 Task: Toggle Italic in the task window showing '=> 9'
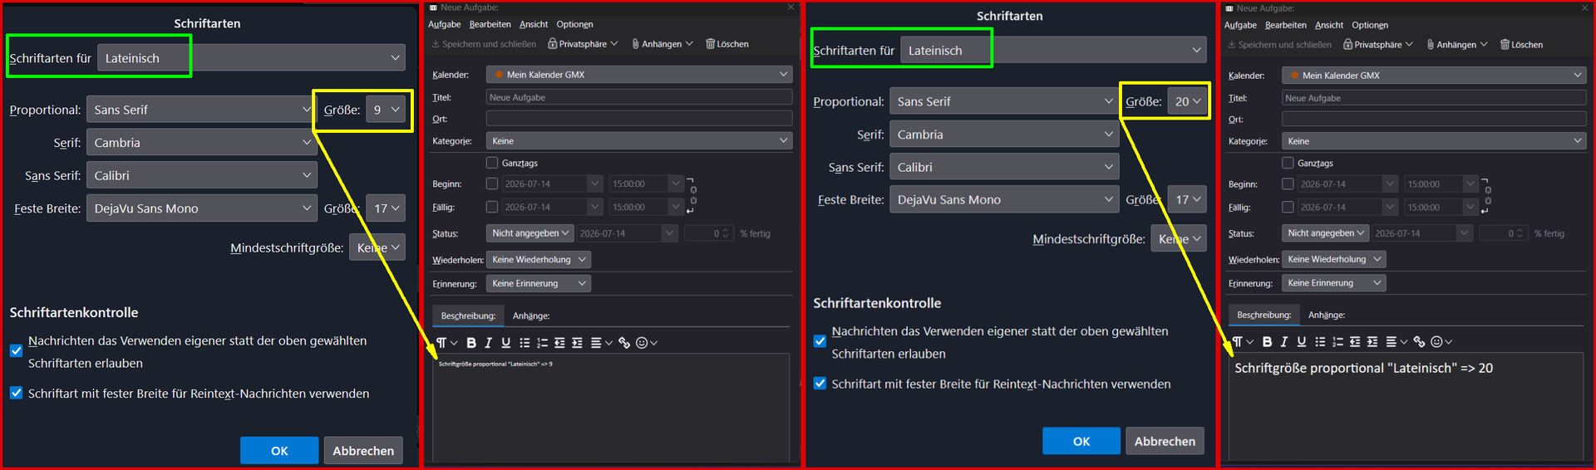(488, 343)
